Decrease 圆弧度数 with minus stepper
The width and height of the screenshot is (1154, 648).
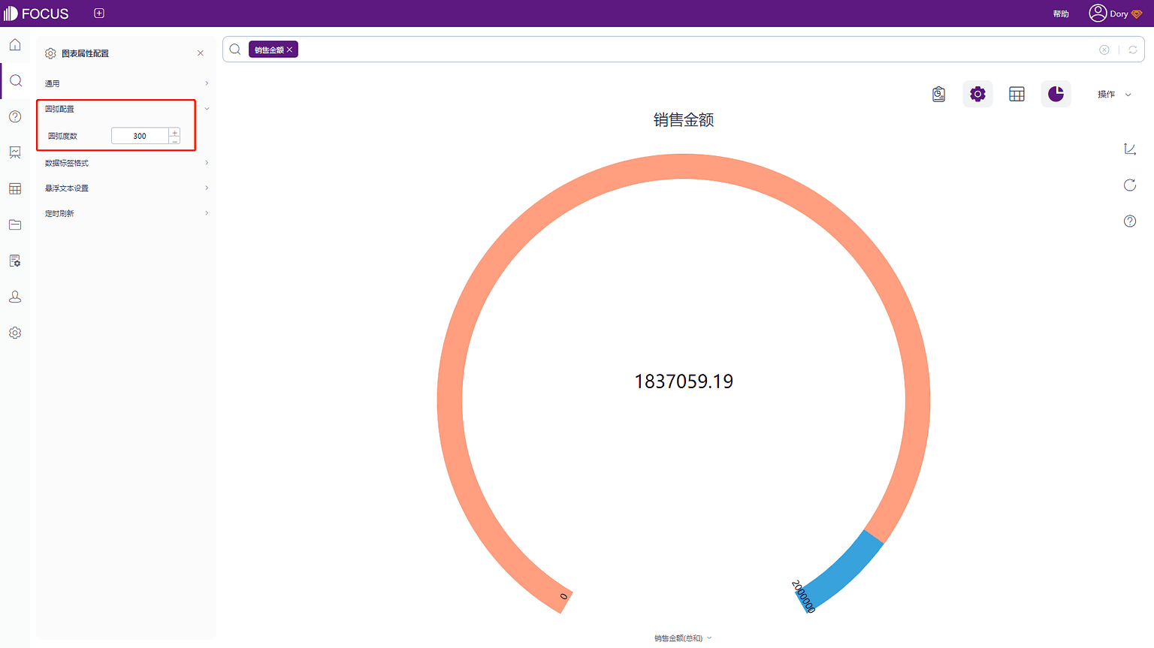175,140
